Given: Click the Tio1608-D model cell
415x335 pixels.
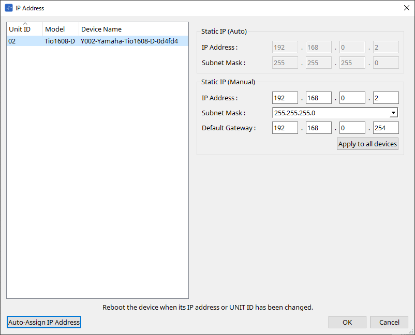Looking at the screenshot, I should [x=60, y=41].
